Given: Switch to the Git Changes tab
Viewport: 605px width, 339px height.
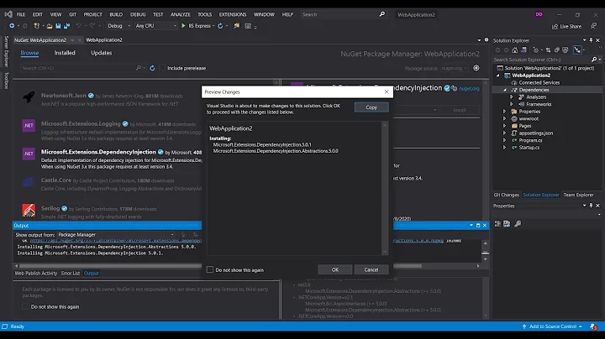Looking at the screenshot, I should 506,195.
